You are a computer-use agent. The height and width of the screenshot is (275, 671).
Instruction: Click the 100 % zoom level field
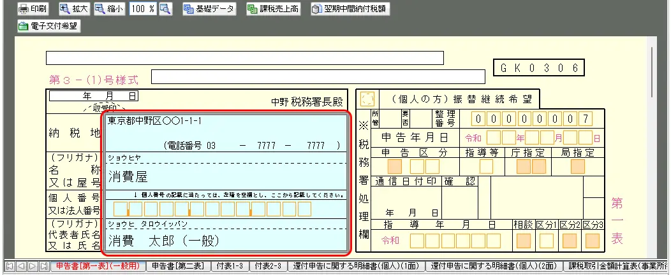click(x=144, y=9)
